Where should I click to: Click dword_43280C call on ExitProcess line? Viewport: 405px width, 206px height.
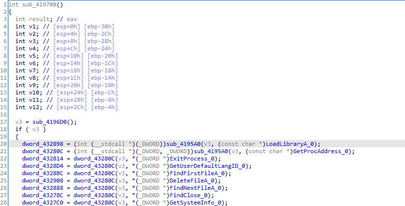(94, 159)
